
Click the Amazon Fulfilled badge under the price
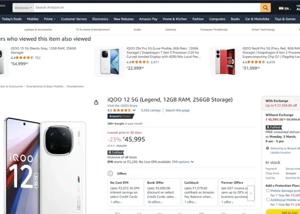coord(115,153)
